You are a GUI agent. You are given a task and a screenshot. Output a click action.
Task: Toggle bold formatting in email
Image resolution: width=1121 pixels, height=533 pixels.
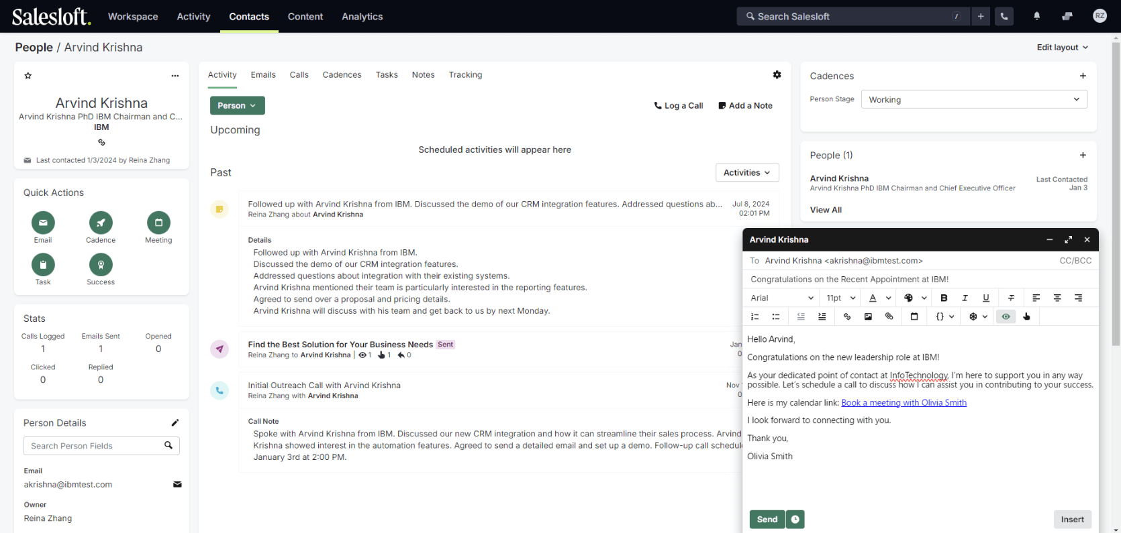(x=944, y=298)
